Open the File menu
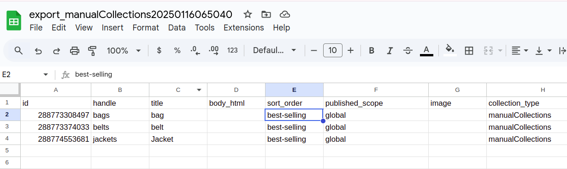This screenshot has height=169, width=567. click(36, 28)
